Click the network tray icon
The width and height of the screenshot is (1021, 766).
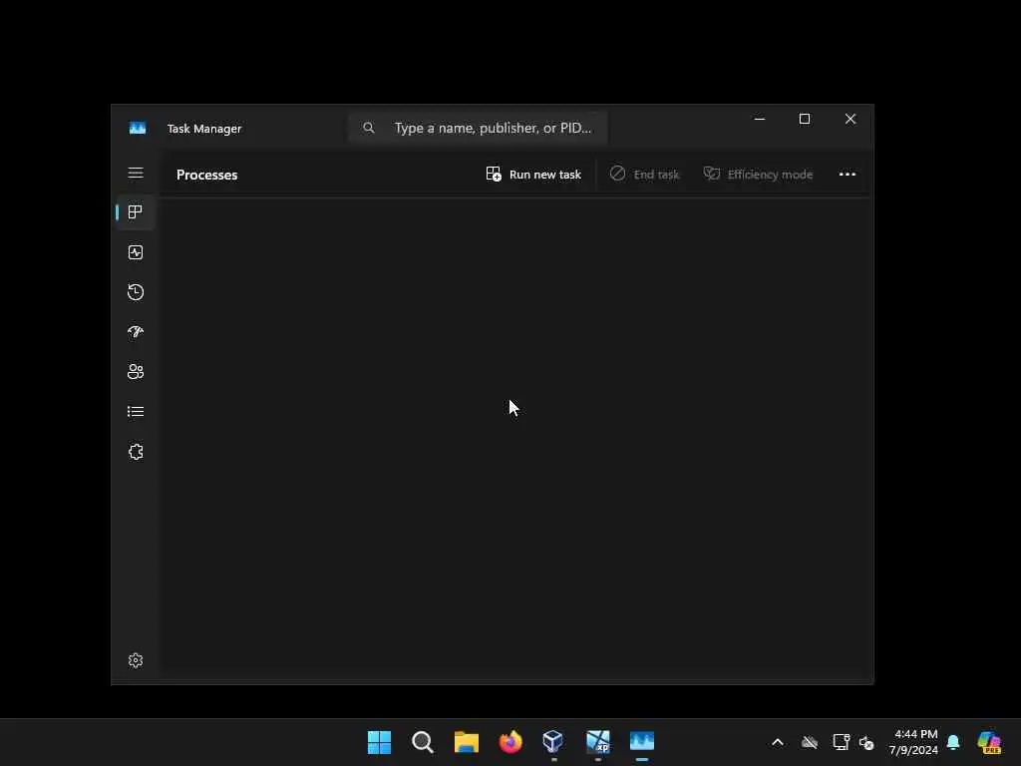(x=841, y=742)
